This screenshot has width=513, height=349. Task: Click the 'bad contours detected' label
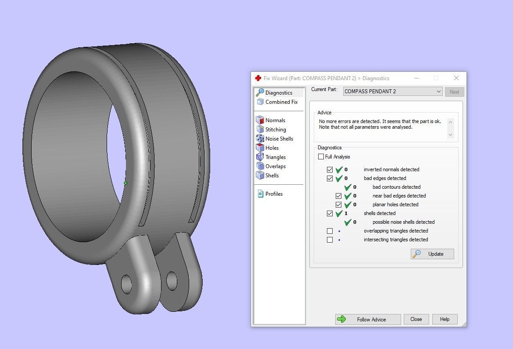click(397, 187)
